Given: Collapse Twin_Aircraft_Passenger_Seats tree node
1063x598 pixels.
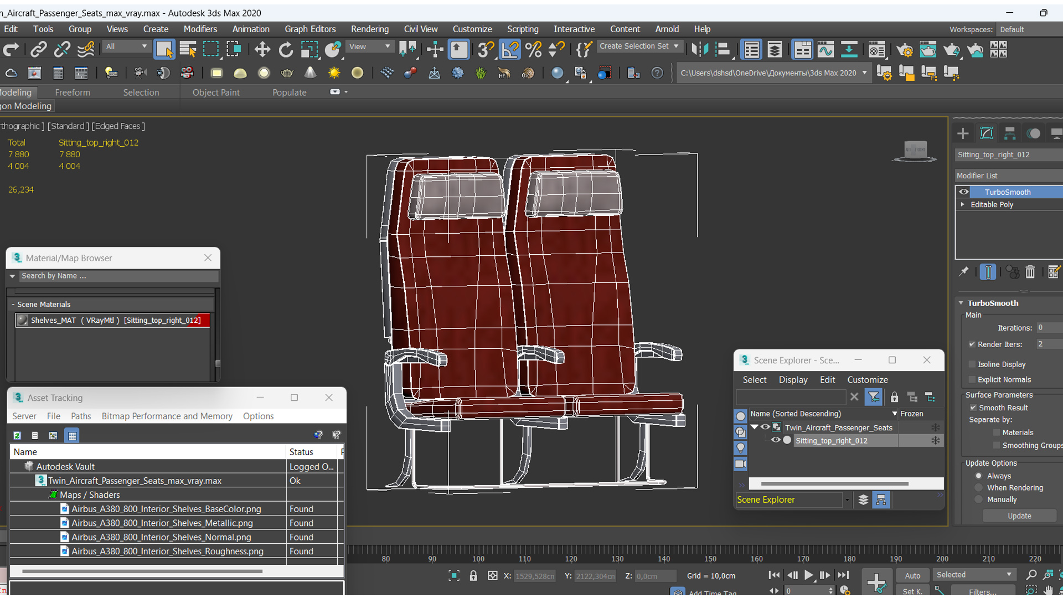Looking at the screenshot, I should pos(754,427).
